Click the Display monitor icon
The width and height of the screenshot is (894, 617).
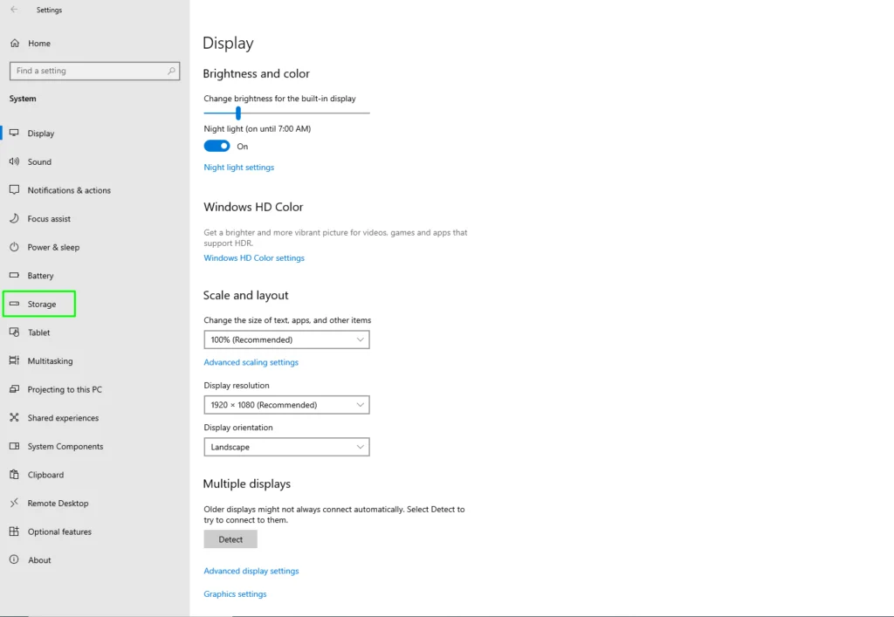(x=14, y=133)
